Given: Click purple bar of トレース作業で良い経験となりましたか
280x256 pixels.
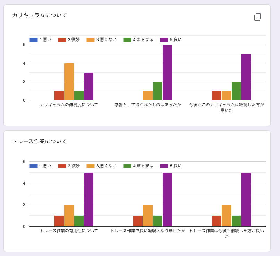Looking at the screenshot, I should (167, 199).
